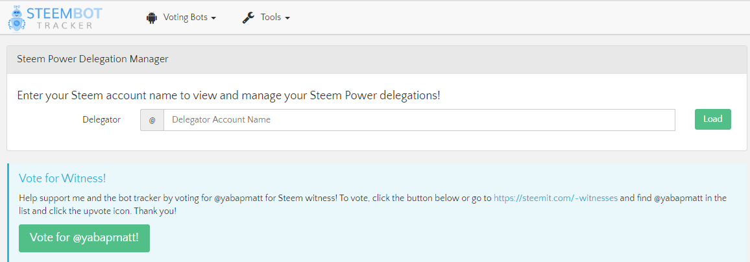
Task: Click the TRACKER word under the logo
Action: 64,26
